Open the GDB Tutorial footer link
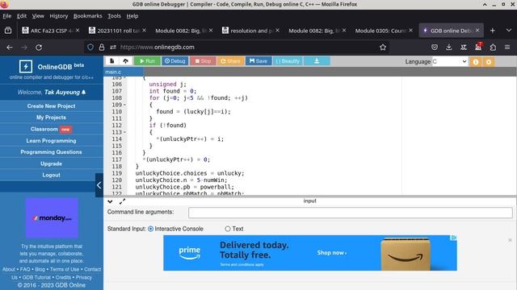This screenshot has width=517, height=290. (36, 277)
